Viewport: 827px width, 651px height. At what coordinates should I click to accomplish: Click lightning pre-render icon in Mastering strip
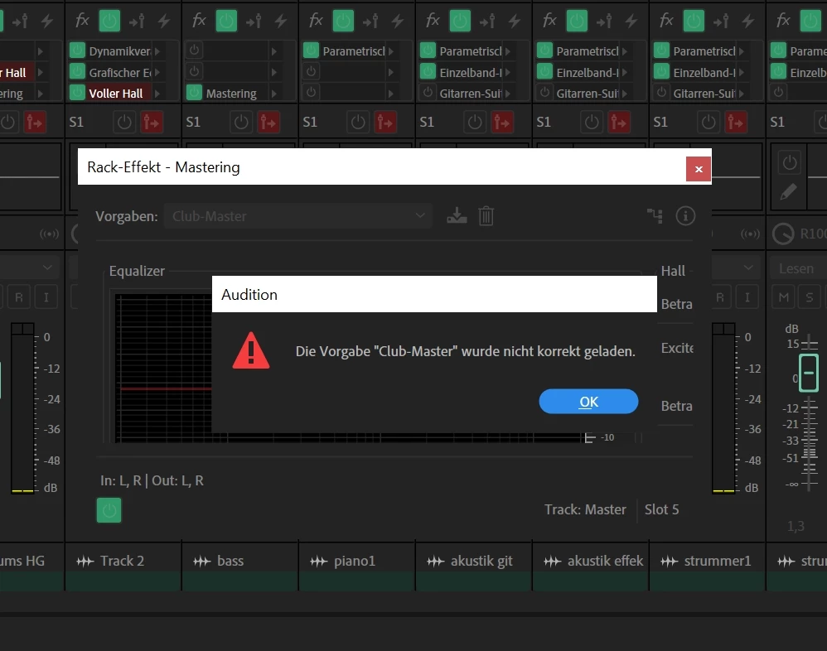pyautogui.click(x=281, y=21)
